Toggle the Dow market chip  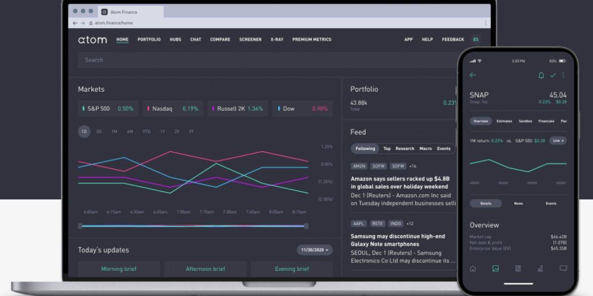302,109
